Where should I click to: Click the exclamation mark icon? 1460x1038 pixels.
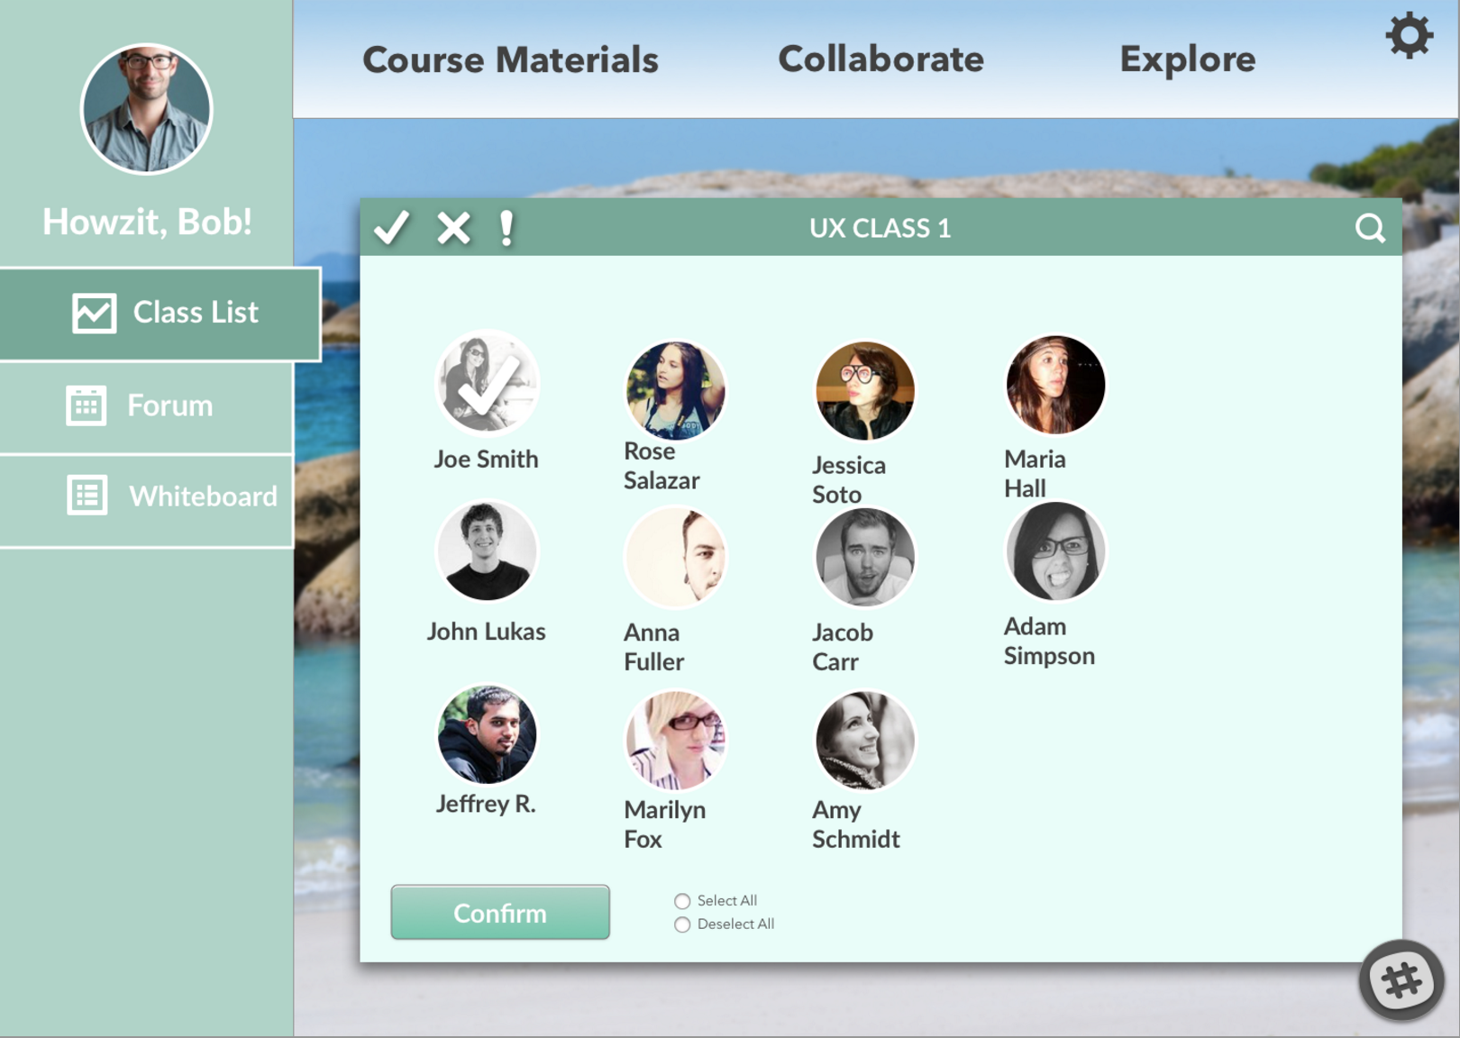(506, 228)
